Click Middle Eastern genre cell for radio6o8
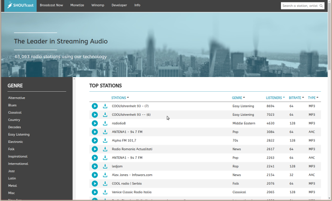Image resolution: width=332 pixels, height=201 pixels. pos(244,124)
